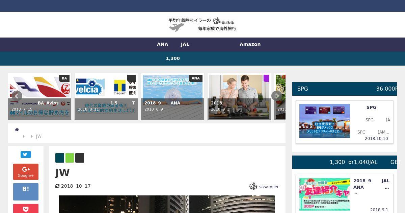This screenshot has height=213, width=405.
Task: Click the dark gray category tag
Action: click(80, 158)
